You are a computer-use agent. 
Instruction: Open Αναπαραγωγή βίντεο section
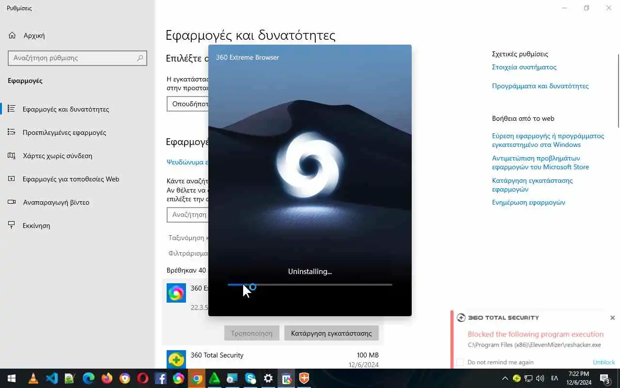[77, 202]
